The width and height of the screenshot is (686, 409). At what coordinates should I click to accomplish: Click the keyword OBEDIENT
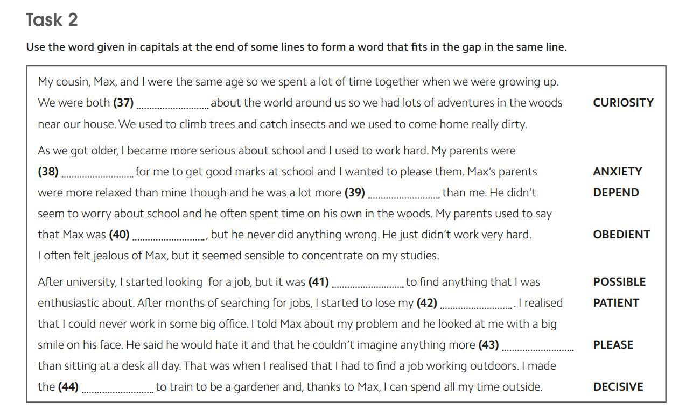pyautogui.click(x=621, y=235)
